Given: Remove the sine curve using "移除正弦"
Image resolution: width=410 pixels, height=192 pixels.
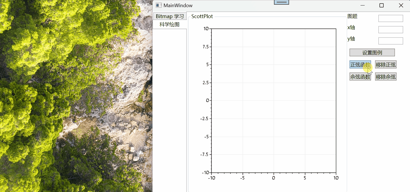Looking at the screenshot, I should [x=385, y=65].
